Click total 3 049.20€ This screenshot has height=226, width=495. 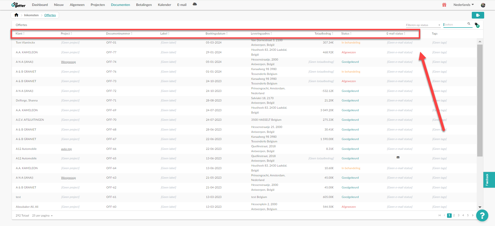coord(327,110)
